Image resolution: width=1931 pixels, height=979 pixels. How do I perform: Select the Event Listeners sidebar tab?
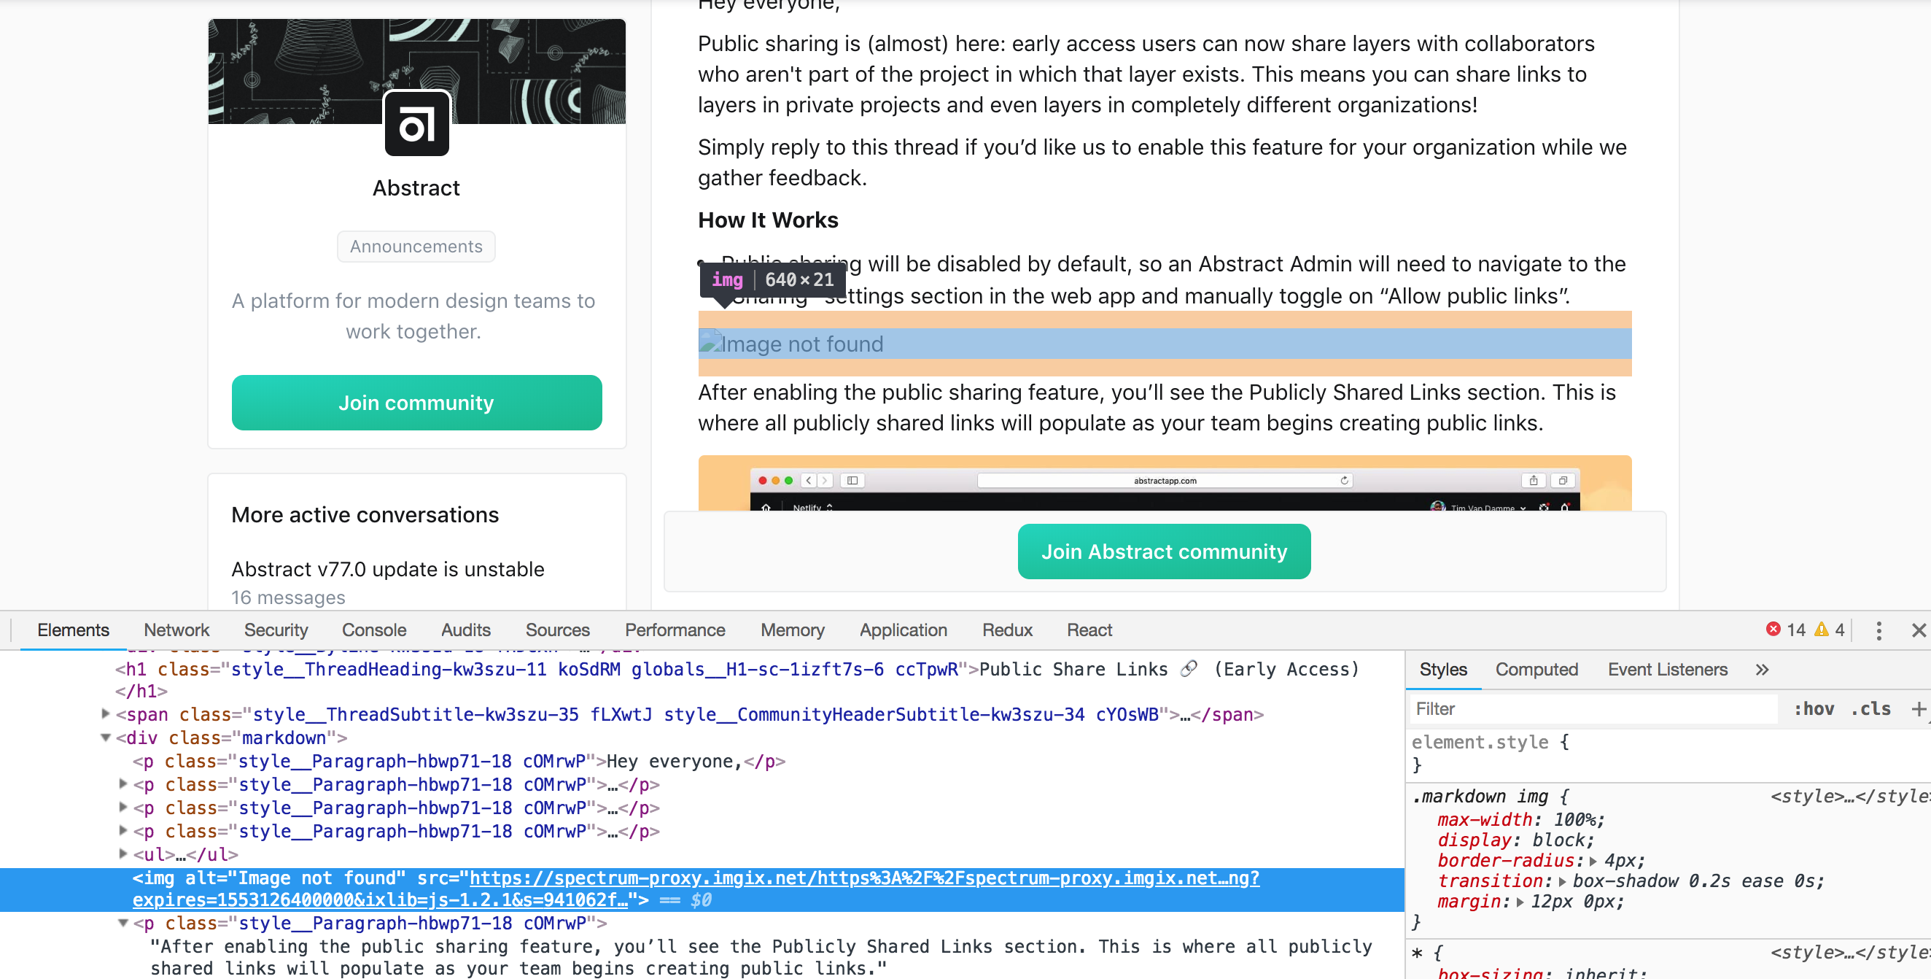[x=1667, y=670]
